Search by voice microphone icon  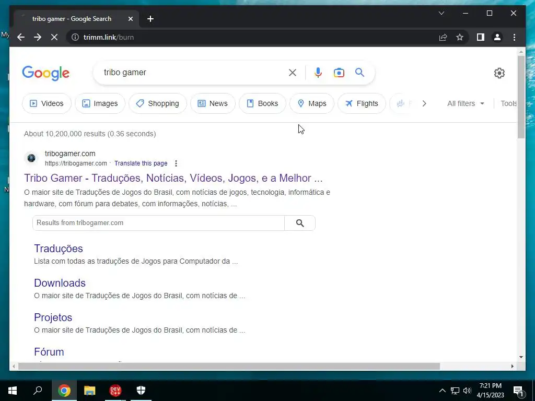pos(318,72)
